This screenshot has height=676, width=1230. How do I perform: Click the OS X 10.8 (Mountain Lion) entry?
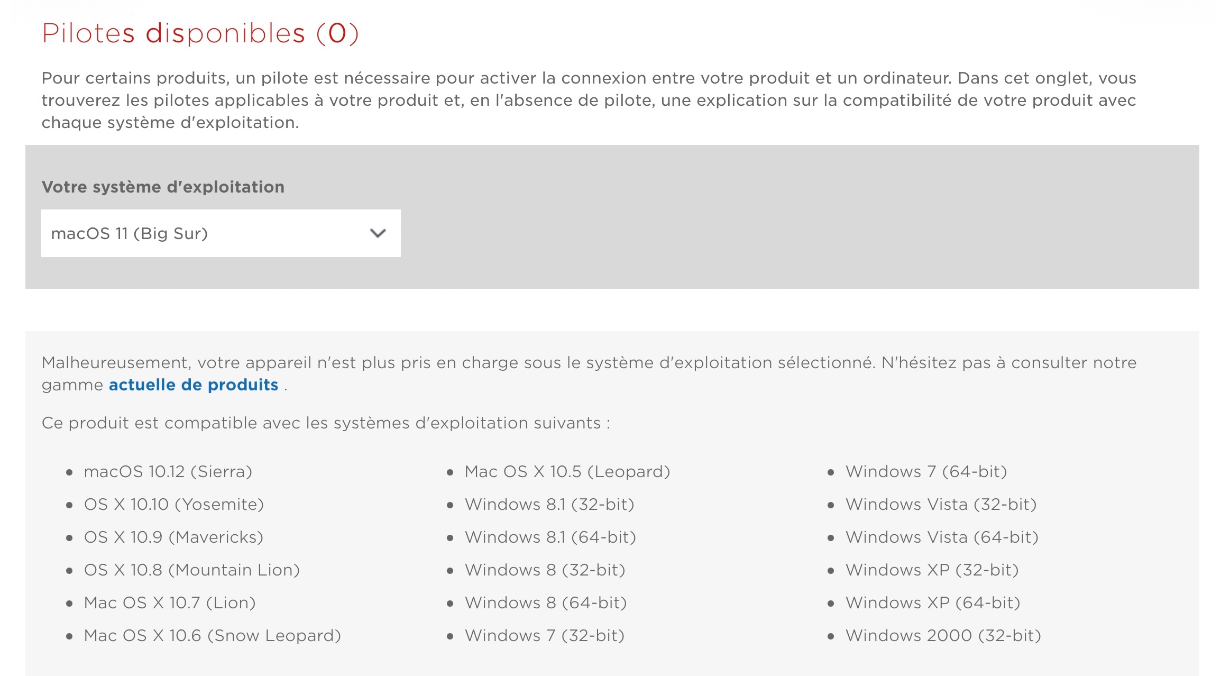click(x=191, y=570)
